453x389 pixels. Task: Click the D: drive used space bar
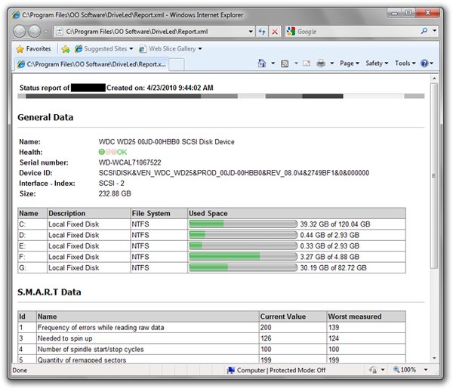[x=243, y=235]
